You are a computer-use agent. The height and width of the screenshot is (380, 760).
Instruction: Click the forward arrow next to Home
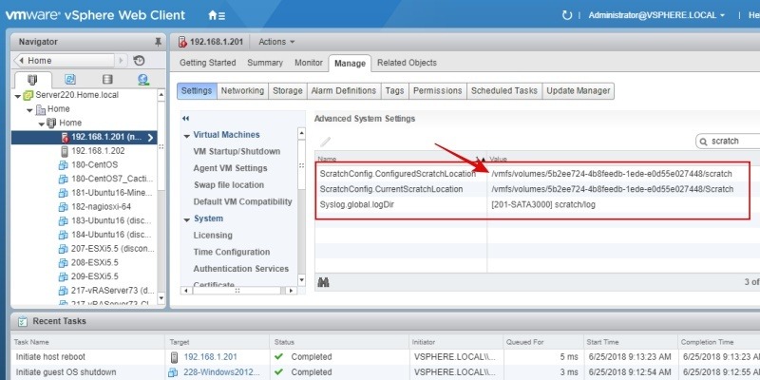pos(122,61)
